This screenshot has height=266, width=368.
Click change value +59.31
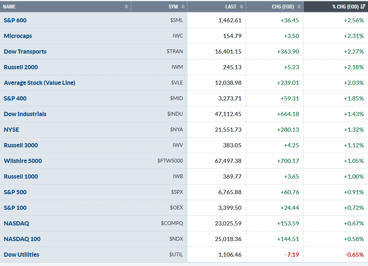point(290,98)
